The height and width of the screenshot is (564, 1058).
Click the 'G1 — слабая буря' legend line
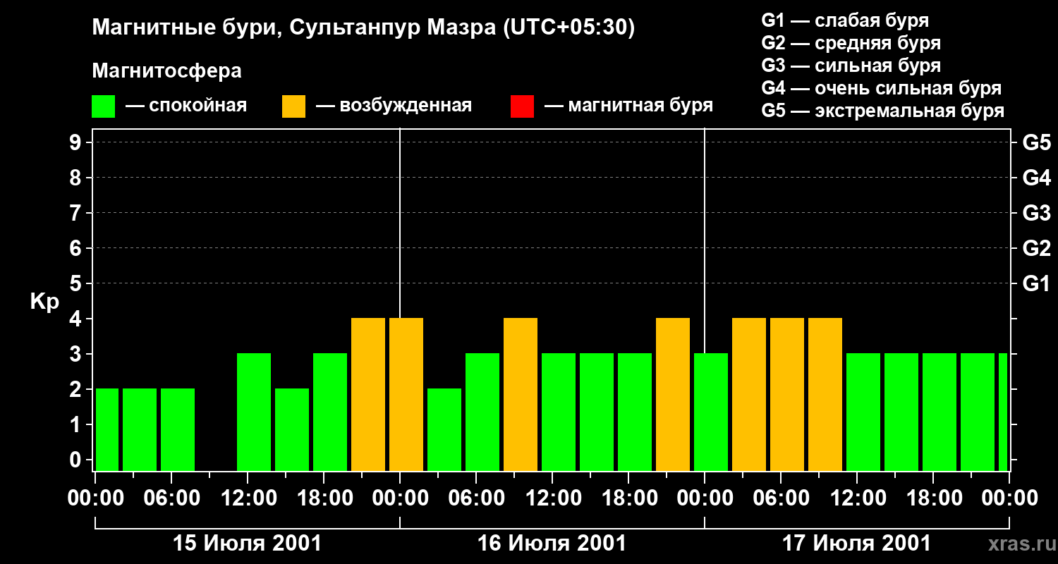click(x=845, y=20)
